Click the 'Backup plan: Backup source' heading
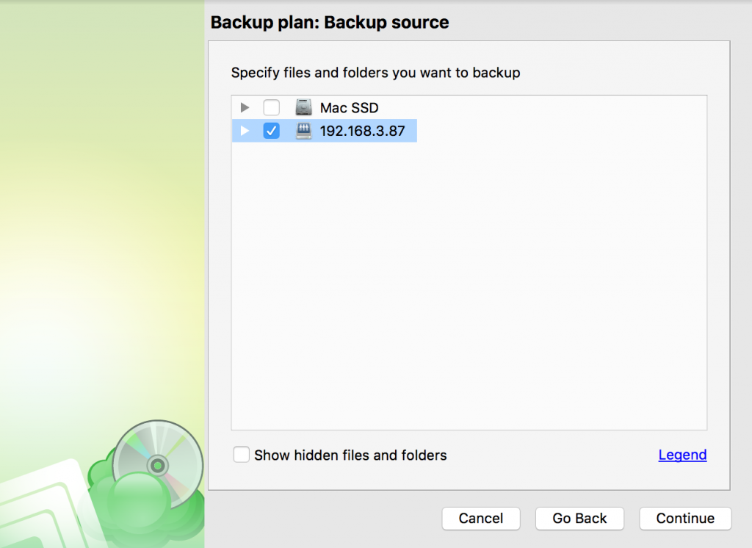 coord(330,23)
